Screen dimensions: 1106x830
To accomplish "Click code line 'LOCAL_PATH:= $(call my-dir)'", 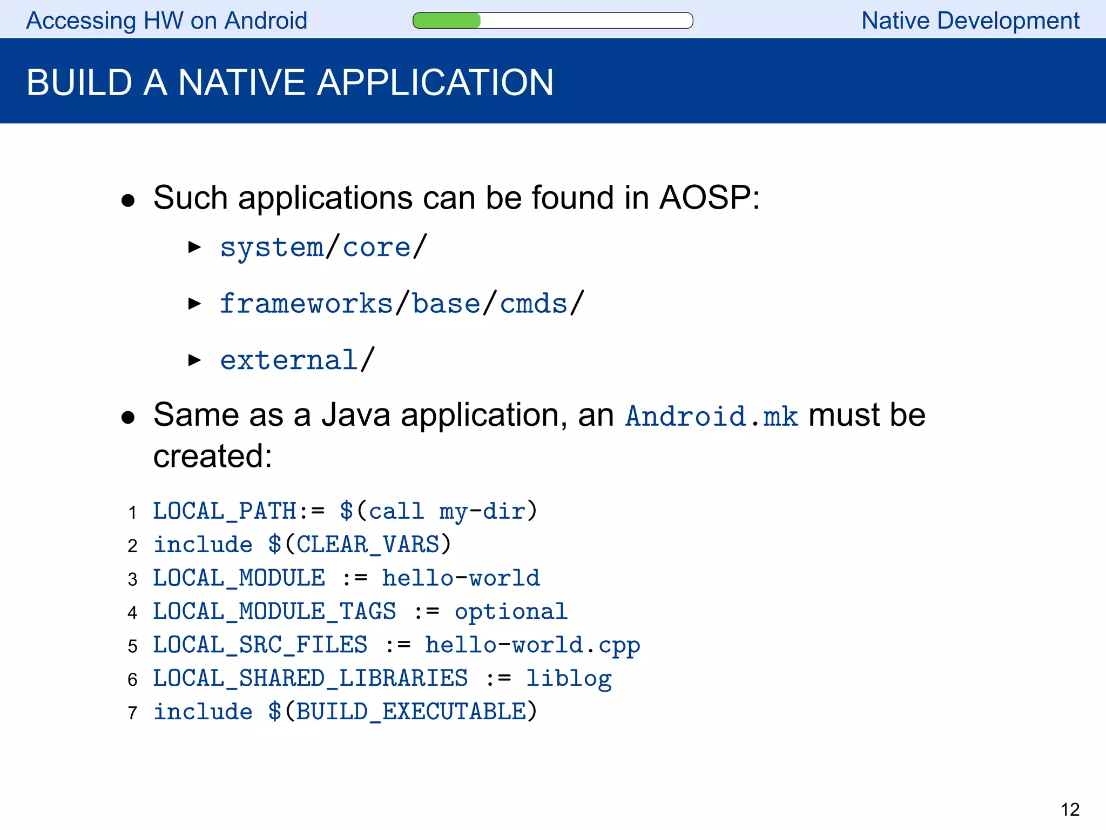I will click(x=345, y=511).
